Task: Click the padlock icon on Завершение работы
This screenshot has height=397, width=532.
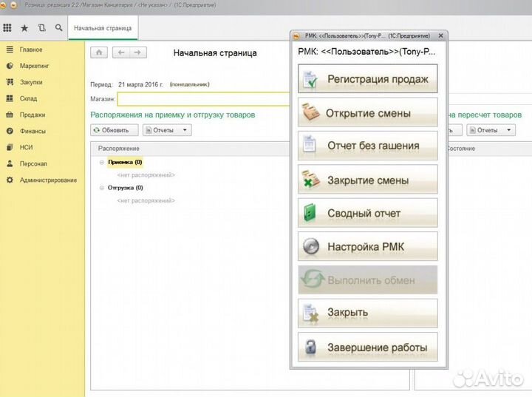Action: click(310, 347)
